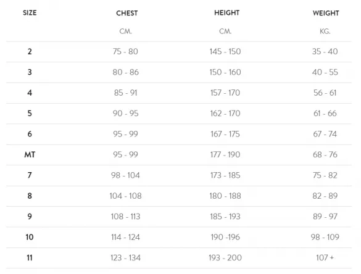Select weight value 89 - 97

tap(325, 217)
